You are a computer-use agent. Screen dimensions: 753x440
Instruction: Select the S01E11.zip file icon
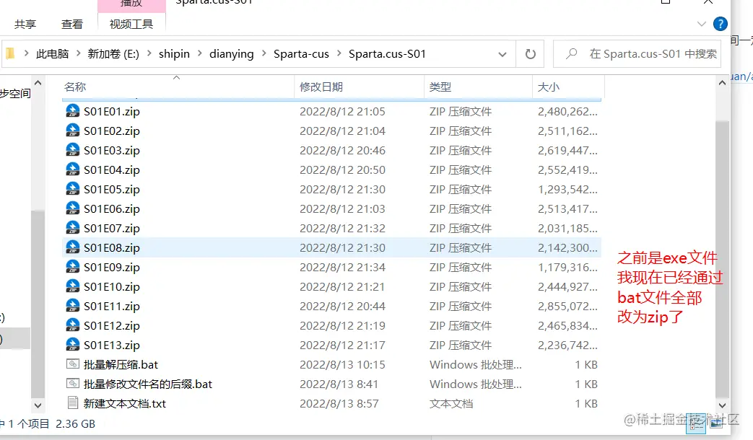click(72, 306)
